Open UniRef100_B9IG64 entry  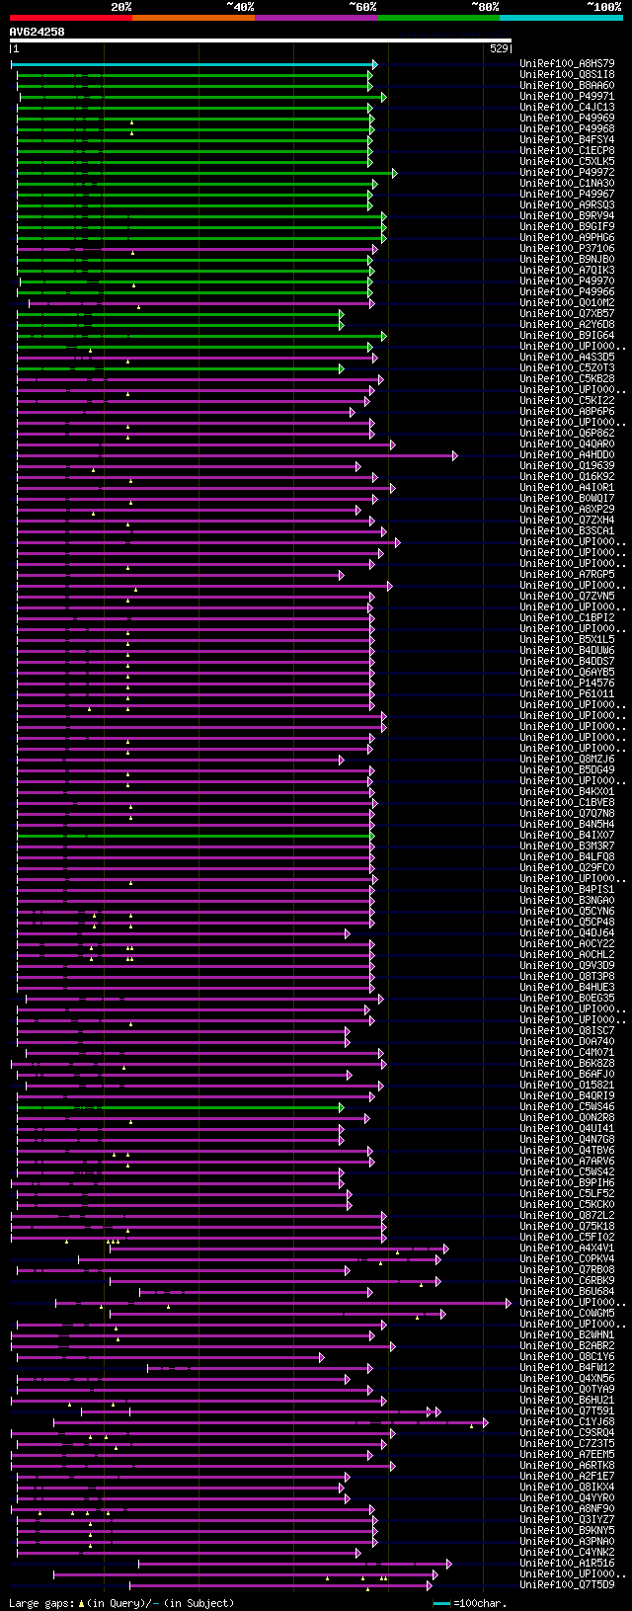tap(567, 336)
